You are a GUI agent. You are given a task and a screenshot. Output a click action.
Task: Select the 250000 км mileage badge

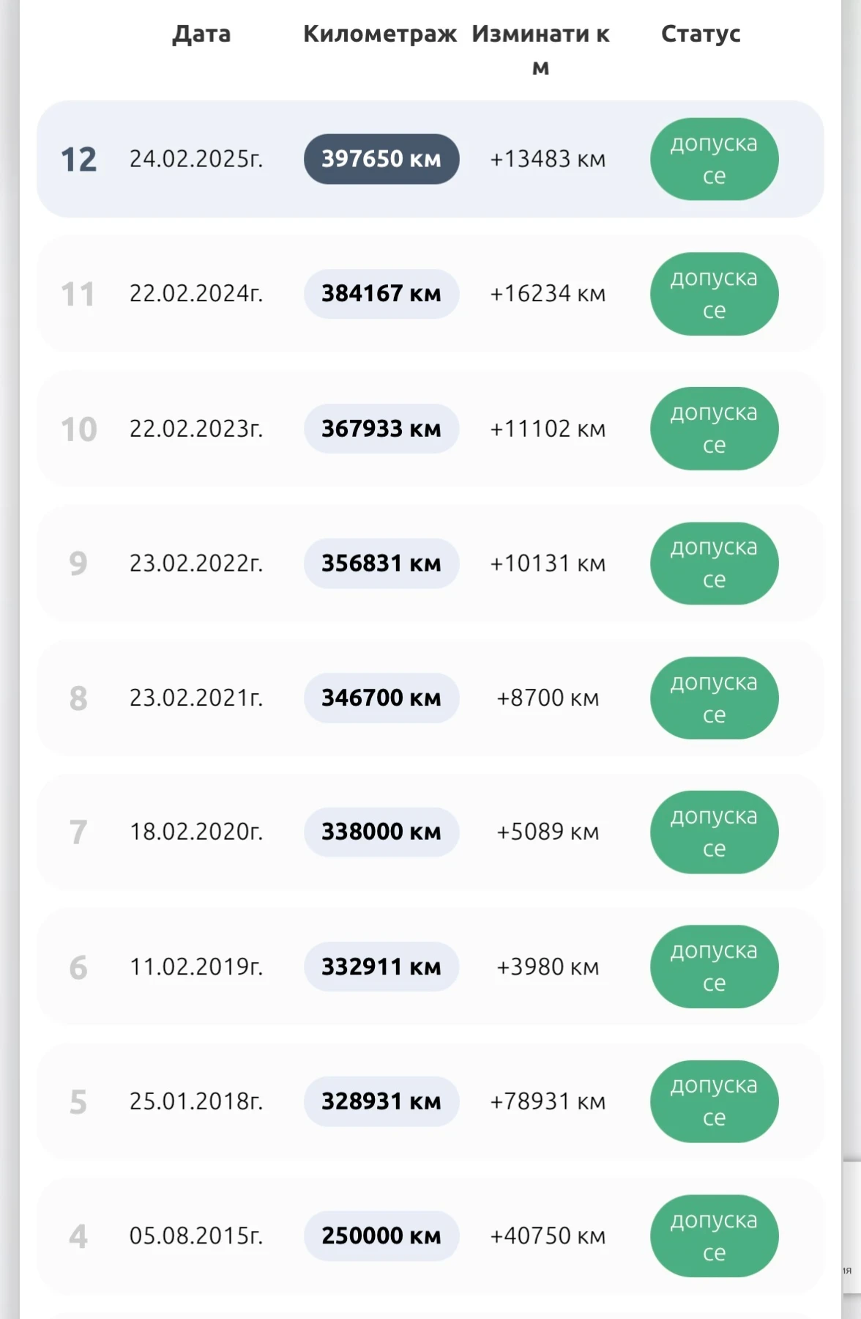381,1236
